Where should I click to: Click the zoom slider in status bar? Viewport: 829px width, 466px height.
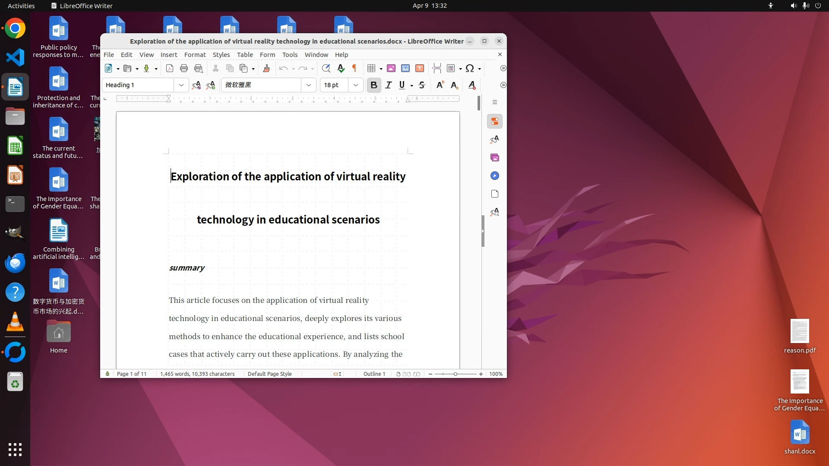tap(456, 374)
